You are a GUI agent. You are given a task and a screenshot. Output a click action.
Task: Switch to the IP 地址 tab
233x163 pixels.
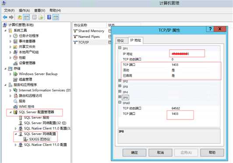pos(135,40)
